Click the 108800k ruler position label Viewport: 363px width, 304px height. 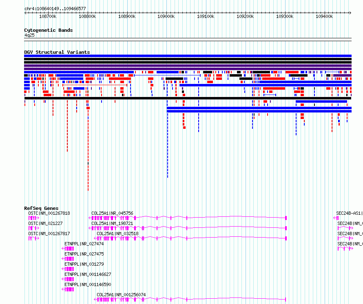tap(87, 17)
